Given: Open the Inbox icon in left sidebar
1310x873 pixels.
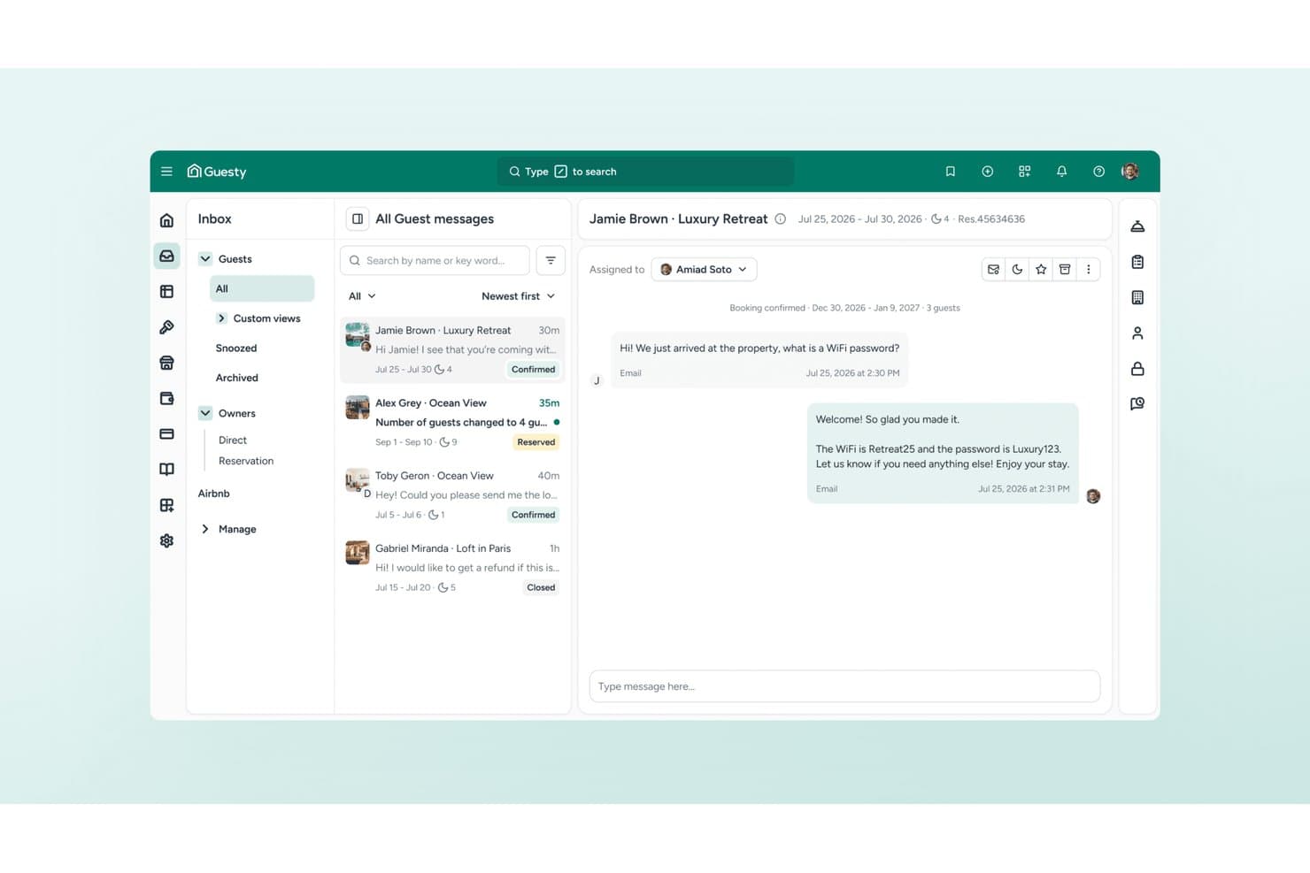Looking at the screenshot, I should coord(166,256).
